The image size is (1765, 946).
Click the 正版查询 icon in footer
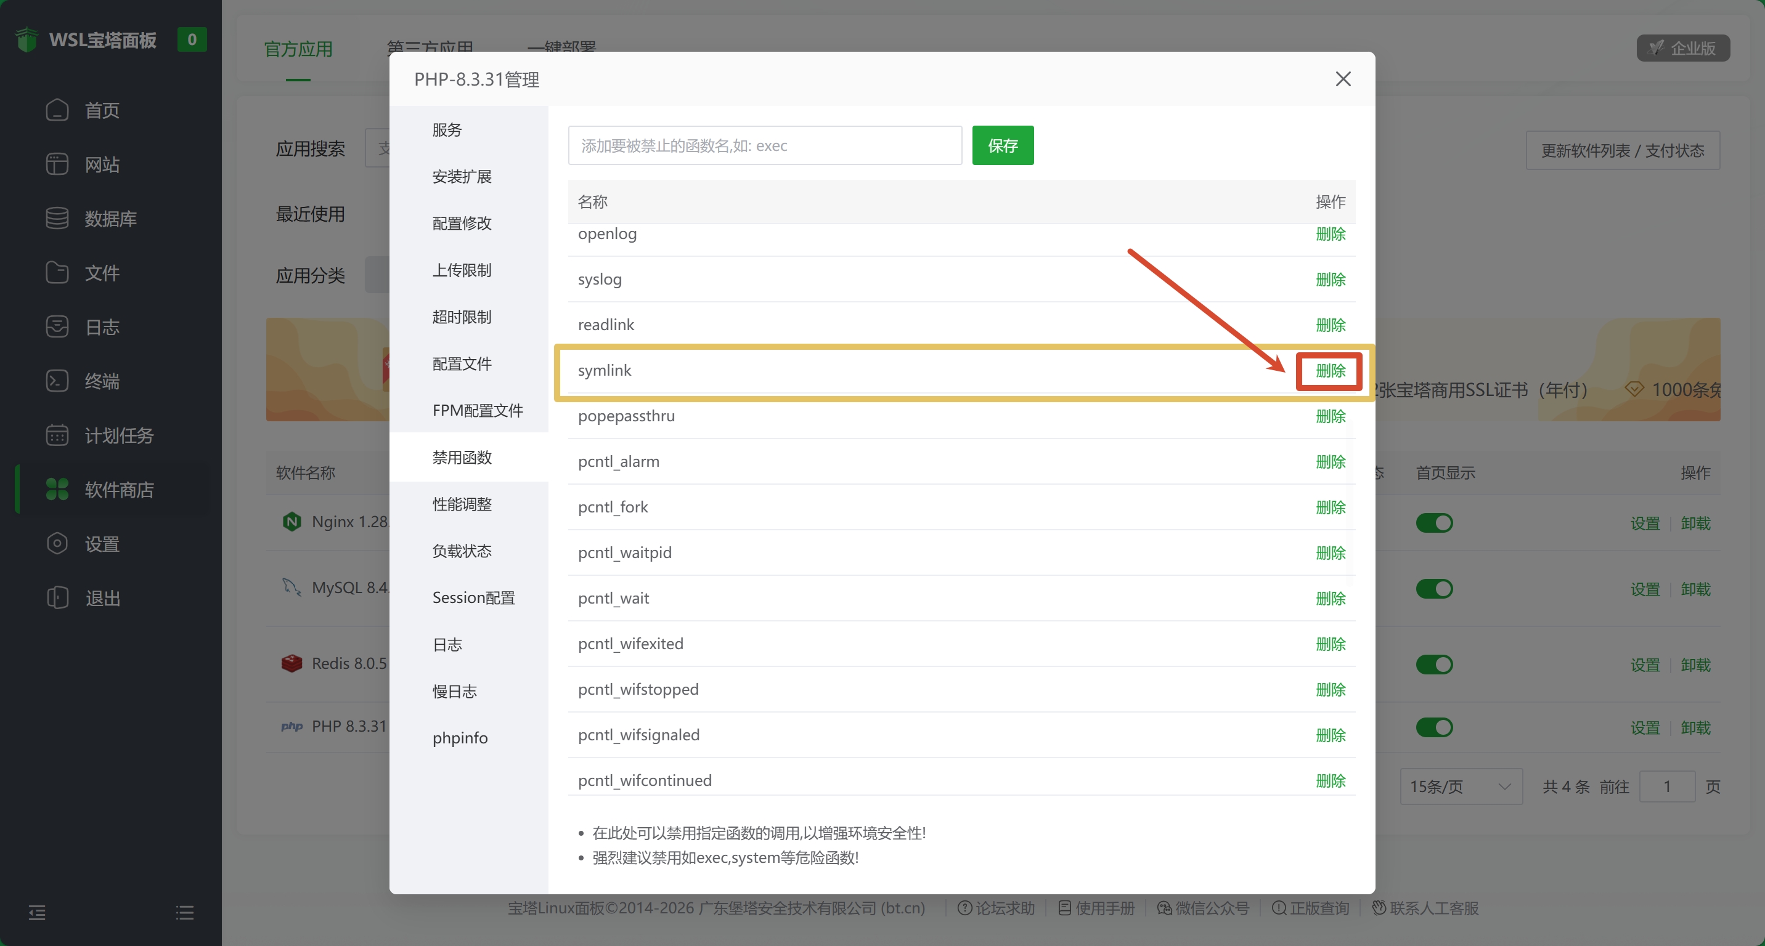pos(1279,908)
